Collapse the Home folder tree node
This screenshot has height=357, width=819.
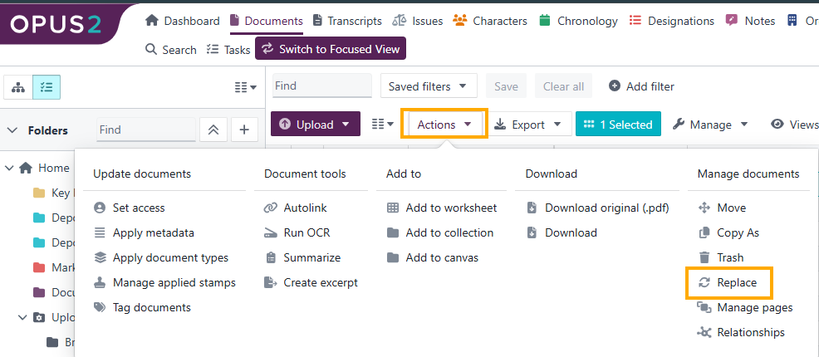coord(9,168)
